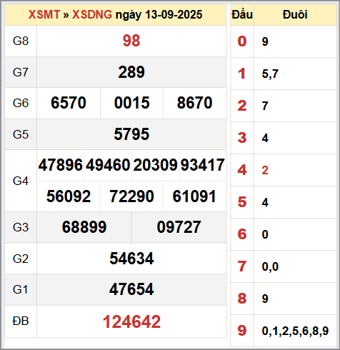This screenshot has width=340, height=350.
Task: Click the G6 row label
Action: tap(21, 104)
